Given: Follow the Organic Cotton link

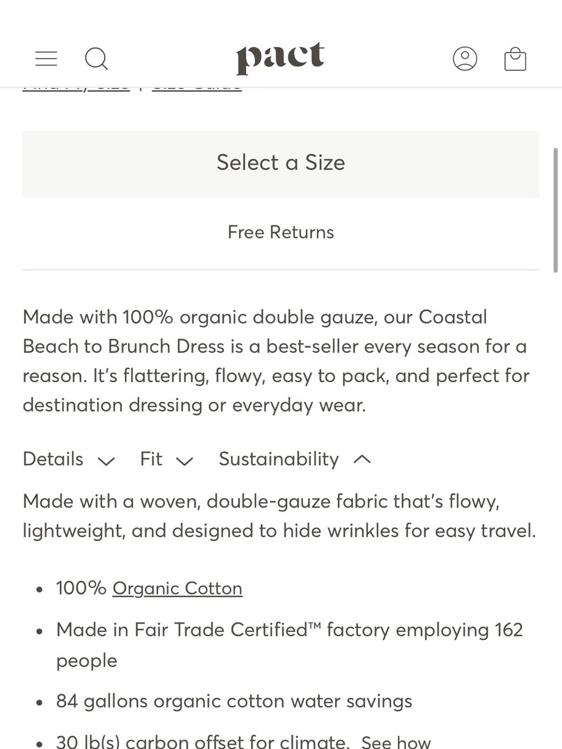Looking at the screenshot, I should 178,588.
